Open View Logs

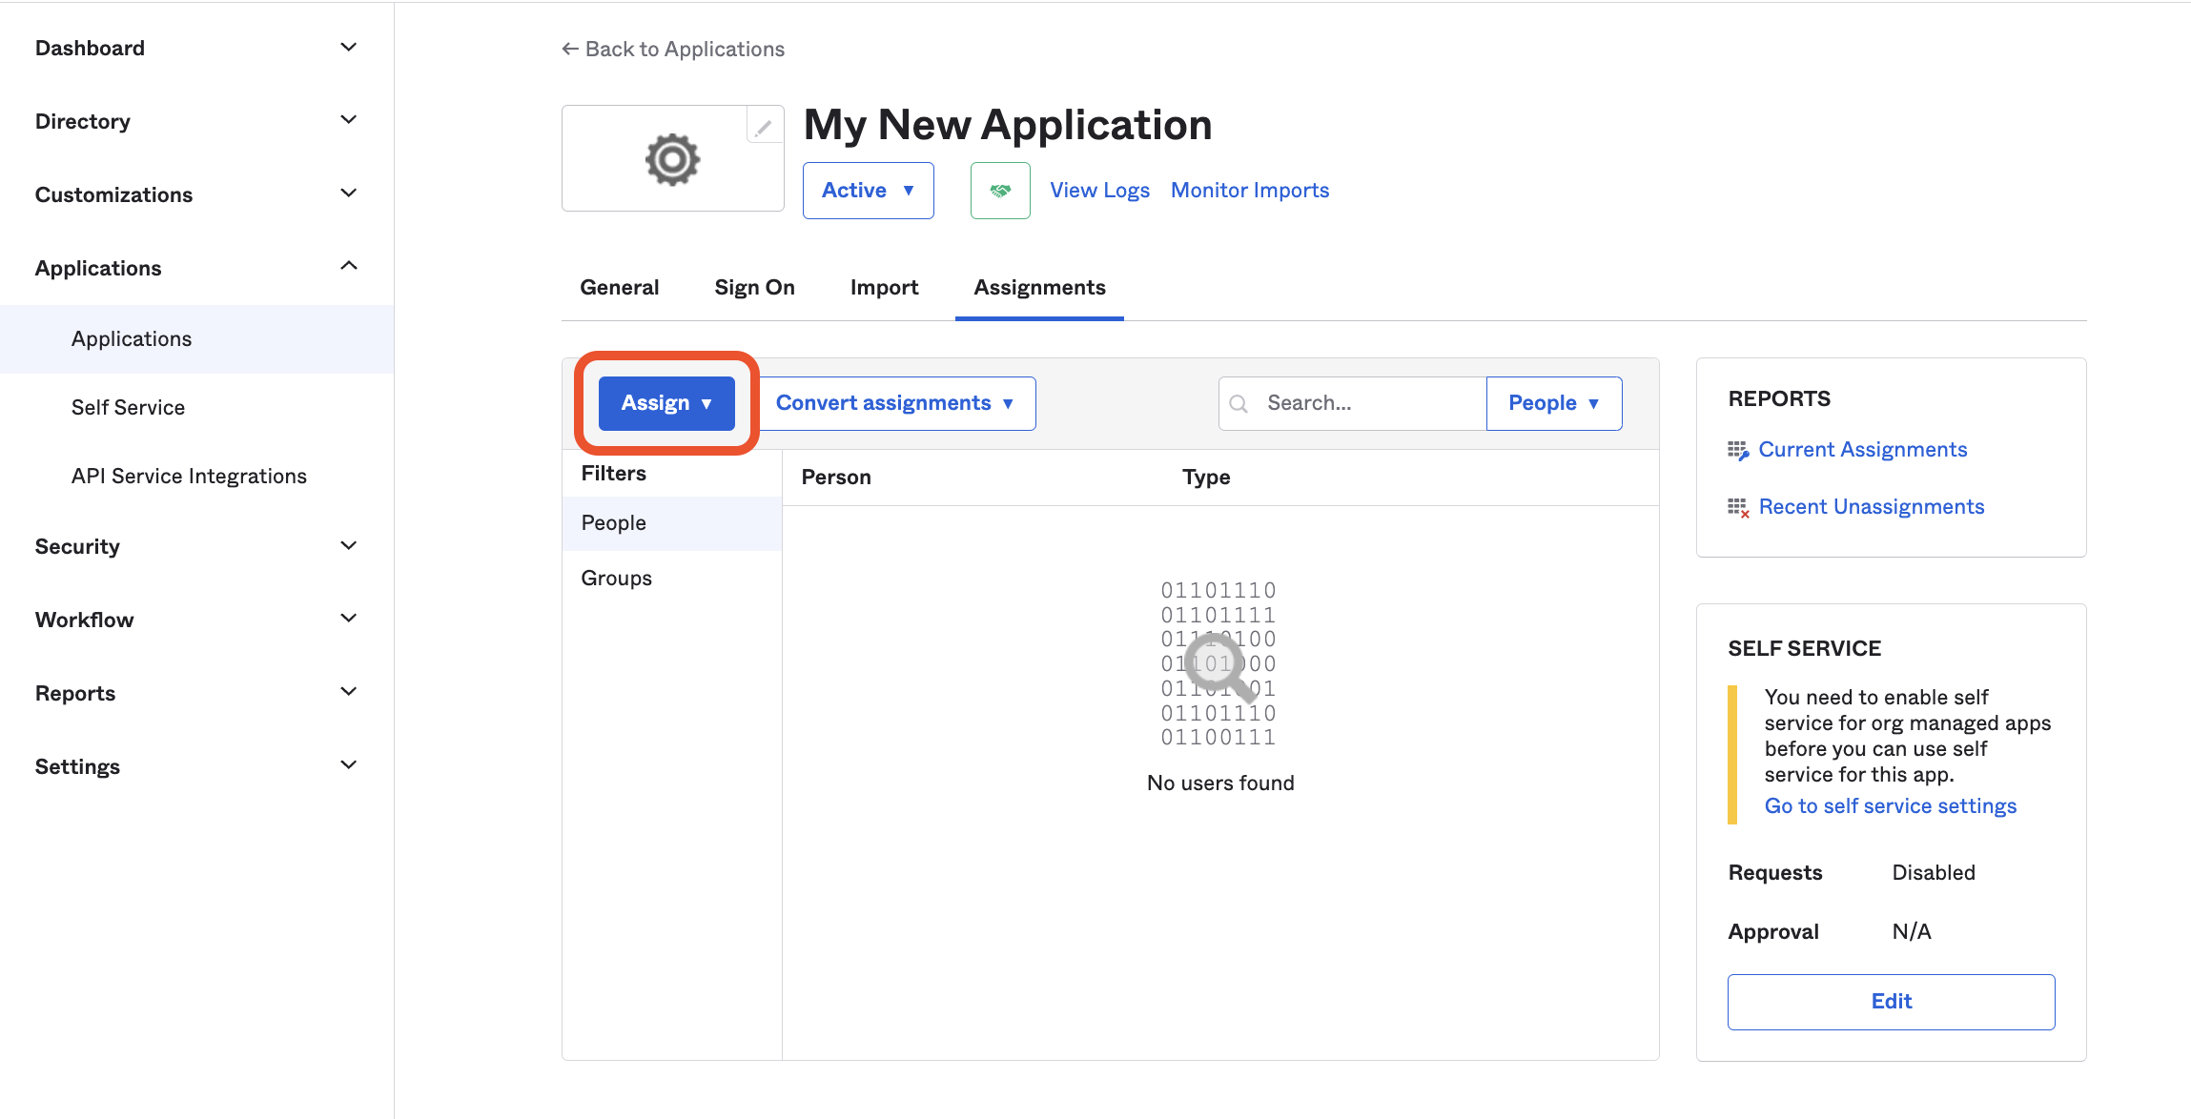pos(1098,190)
